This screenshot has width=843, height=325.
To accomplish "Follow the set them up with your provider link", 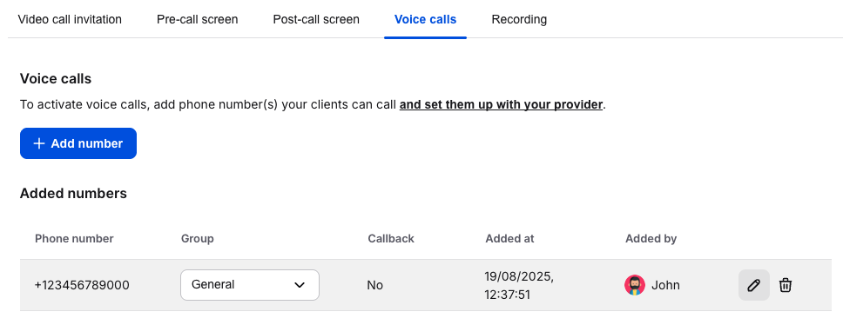I will pyautogui.click(x=501, y=104).
